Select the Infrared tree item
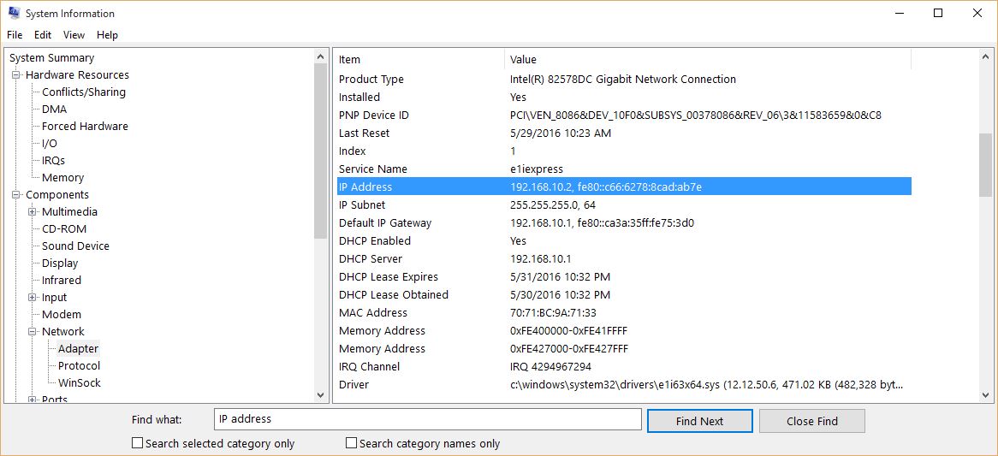 [61, 281]
